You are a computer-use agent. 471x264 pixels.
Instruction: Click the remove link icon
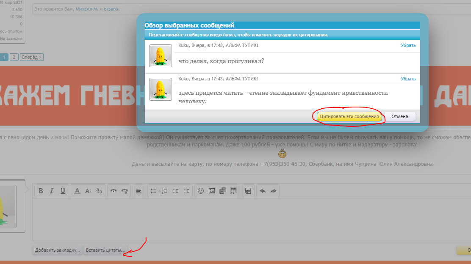(x=125, y=191)
